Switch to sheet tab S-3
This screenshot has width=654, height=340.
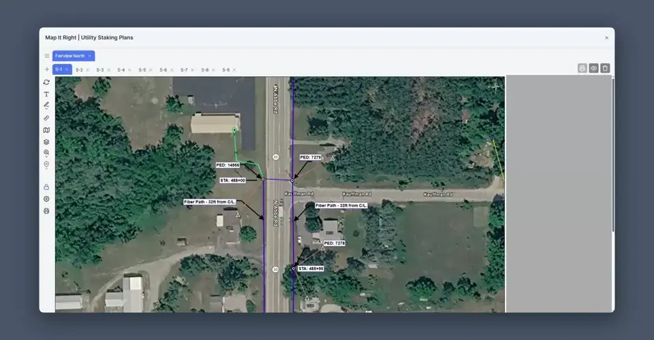click(x=100, y=70)
